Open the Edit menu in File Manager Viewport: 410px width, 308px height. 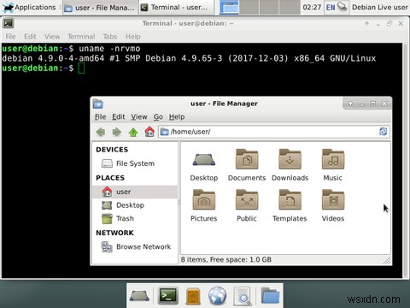(119, 116)
